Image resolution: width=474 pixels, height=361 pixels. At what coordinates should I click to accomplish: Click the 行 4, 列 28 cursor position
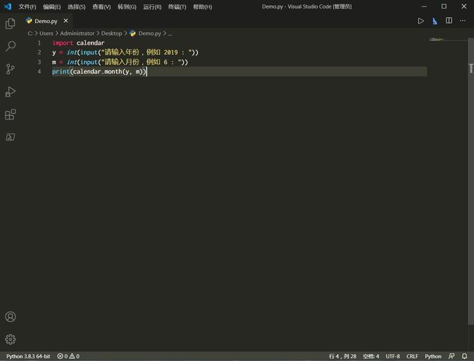tap(342, 356)
